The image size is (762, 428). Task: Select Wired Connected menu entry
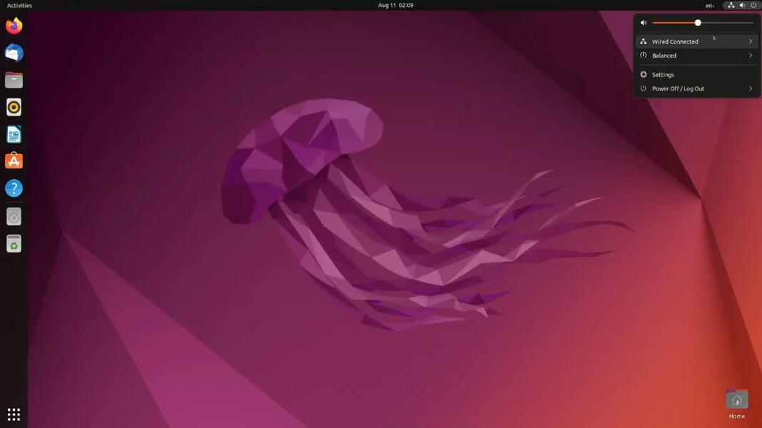coord(697,41)
